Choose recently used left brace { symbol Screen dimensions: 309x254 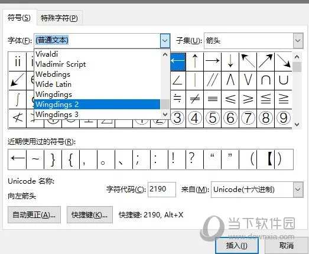[70, 159]
